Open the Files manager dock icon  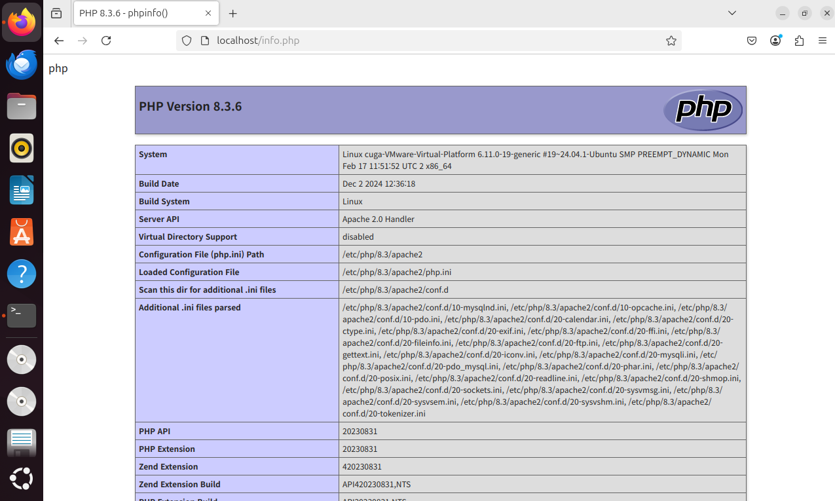point(22,107)
